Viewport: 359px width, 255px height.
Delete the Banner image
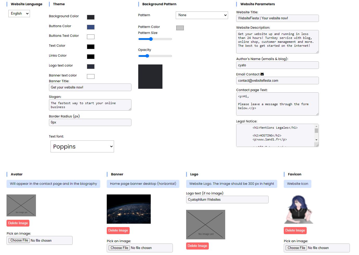118,230
